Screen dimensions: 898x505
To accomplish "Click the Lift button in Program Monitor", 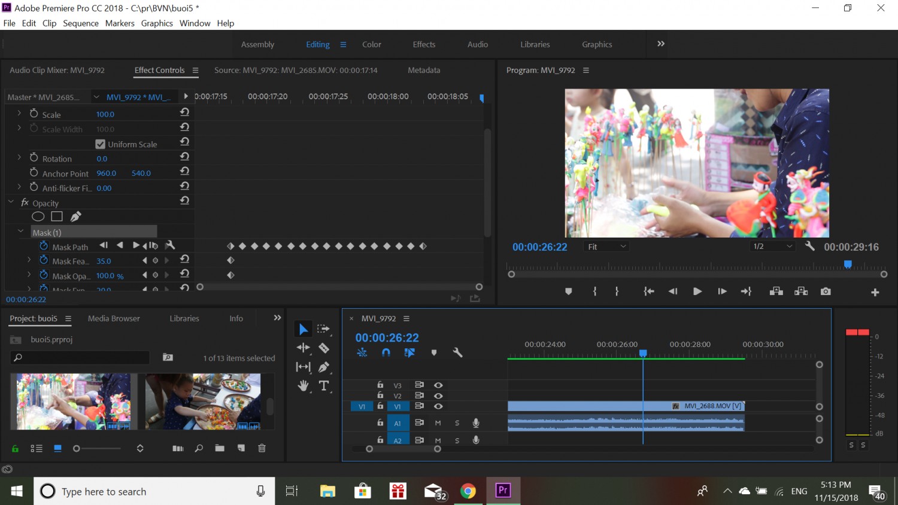I will 776,291.
